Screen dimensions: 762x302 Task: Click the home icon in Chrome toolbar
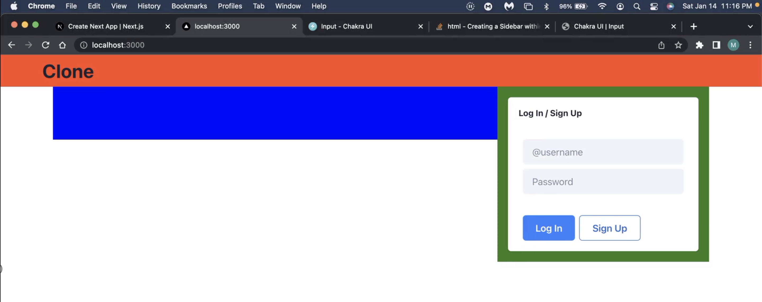pos(62,45)
